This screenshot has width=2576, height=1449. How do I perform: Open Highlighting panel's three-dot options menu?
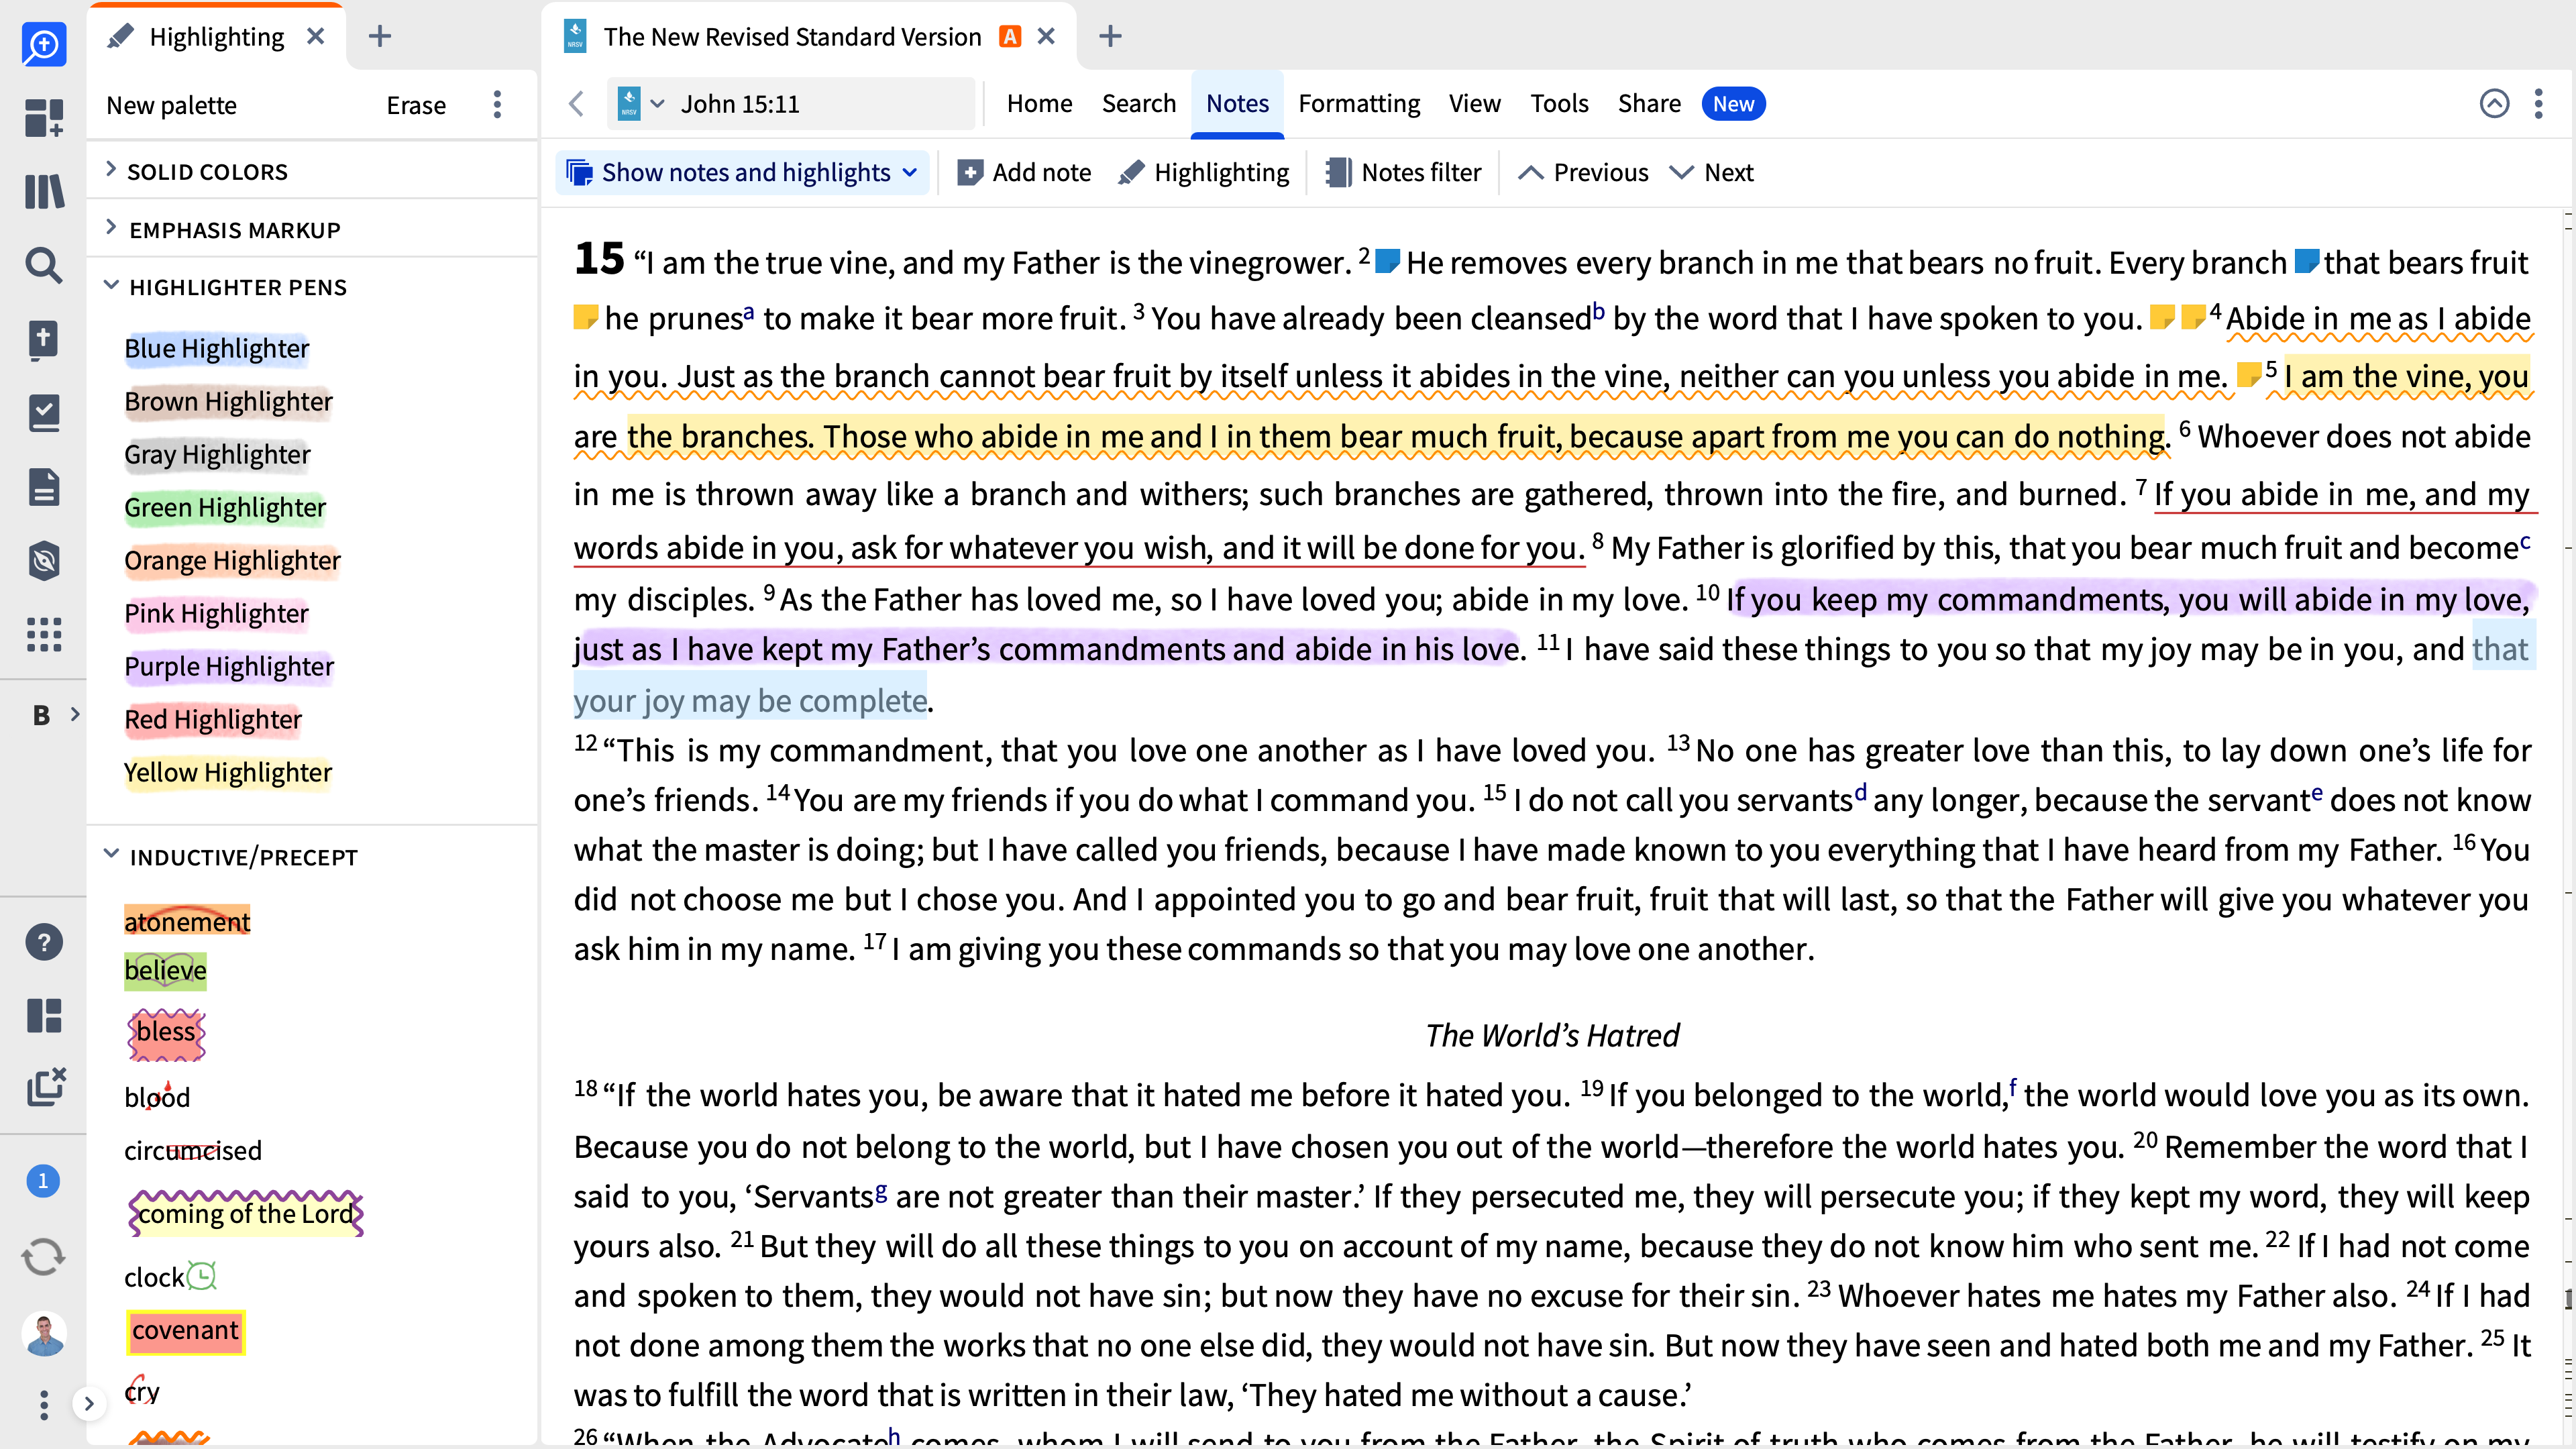click(x=497, y=104)
